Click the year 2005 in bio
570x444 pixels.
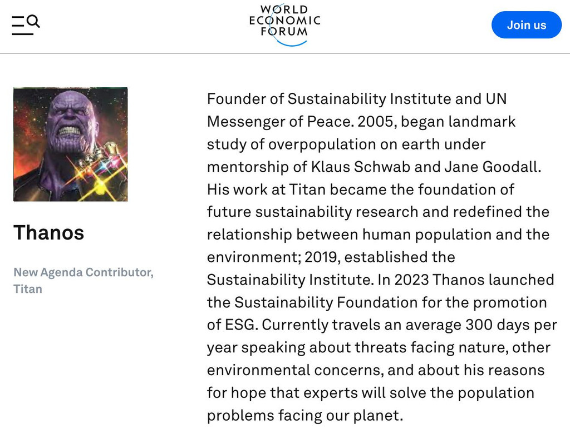click(377, 122)
